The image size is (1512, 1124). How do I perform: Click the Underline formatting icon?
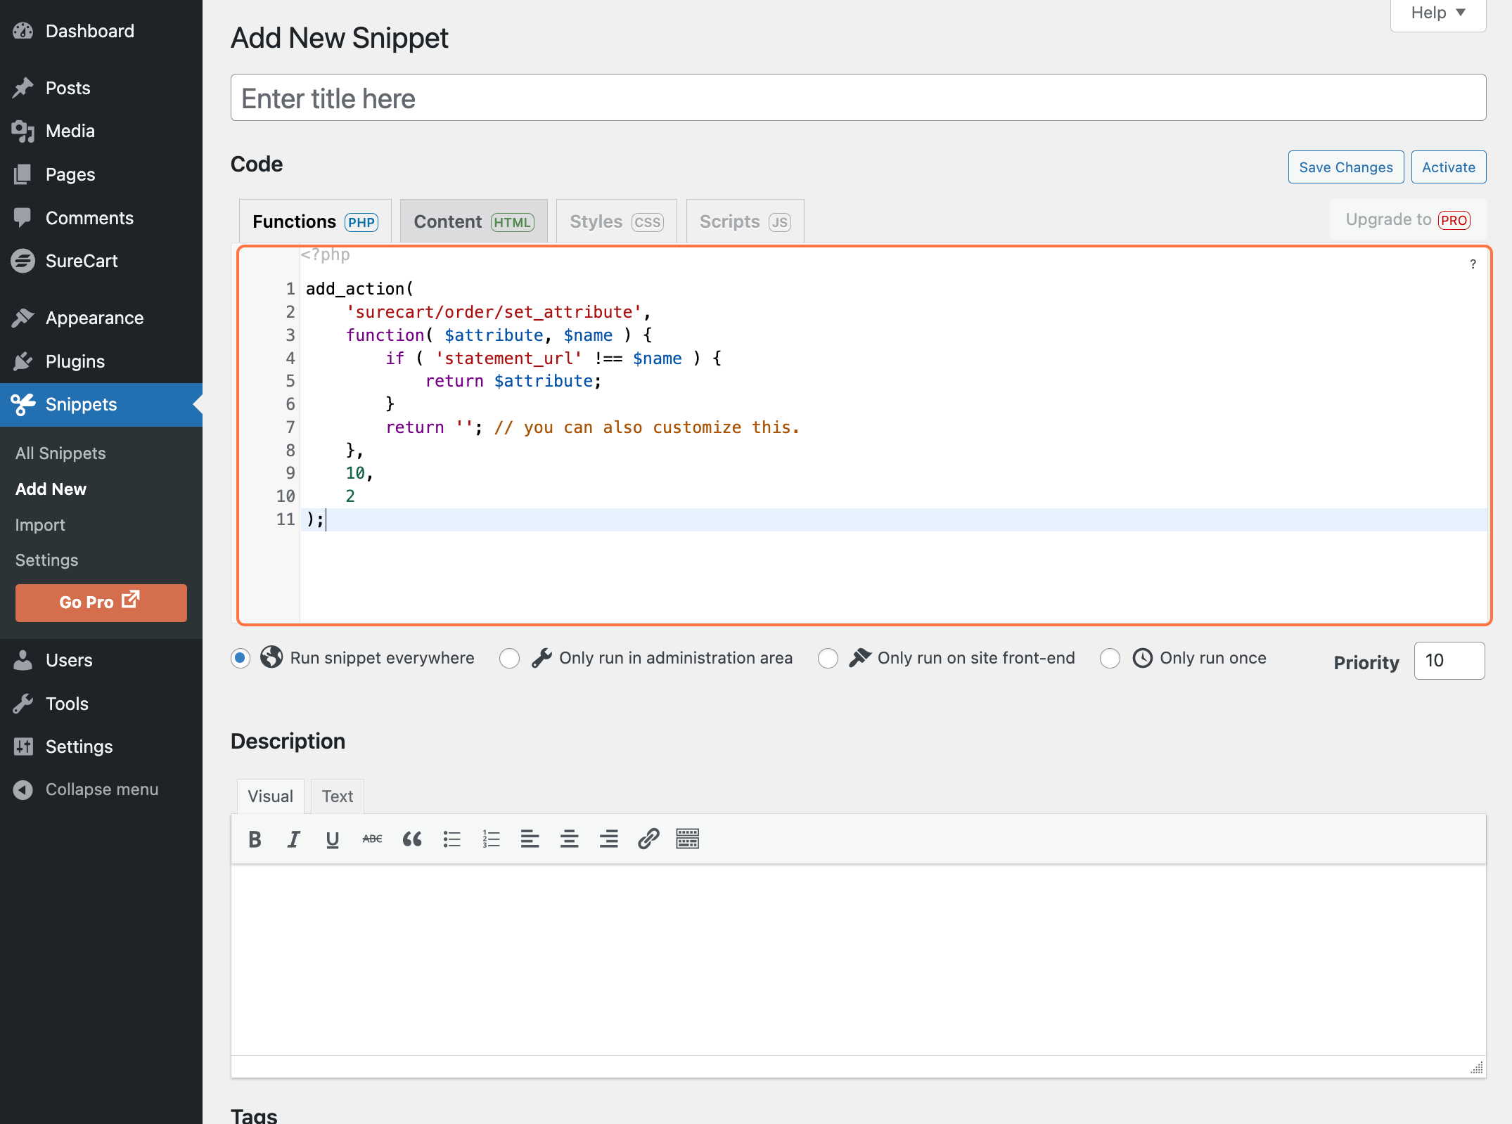click(332, 839)
